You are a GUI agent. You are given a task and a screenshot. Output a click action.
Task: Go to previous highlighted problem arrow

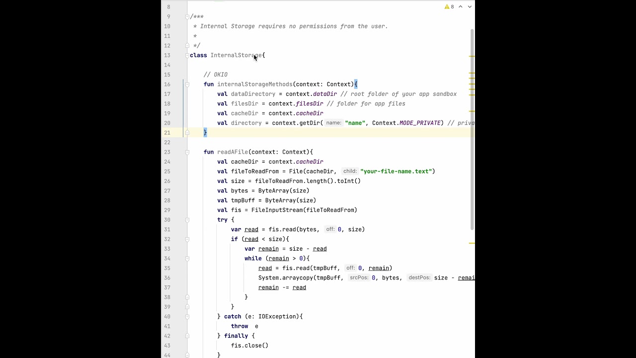461,7
